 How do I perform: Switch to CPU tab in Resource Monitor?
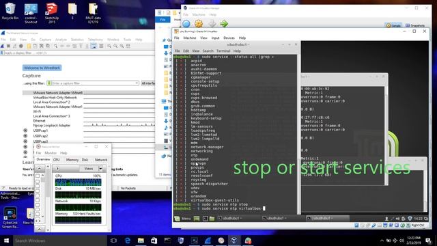pos(56,159)
